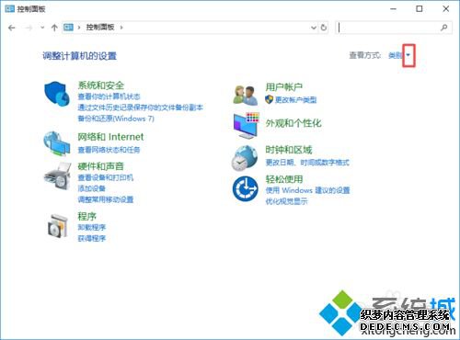Screen dimensions: 460x340
Task: Go back using the back arrow
Action: (12, 28)
